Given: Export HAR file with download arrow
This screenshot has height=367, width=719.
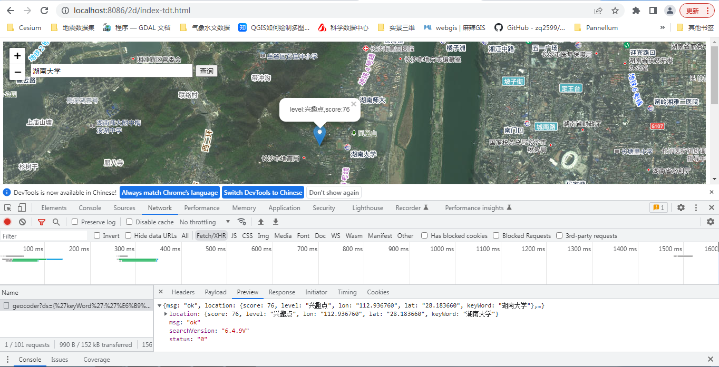Looking at the screenshot, I should tap(275, 222).
